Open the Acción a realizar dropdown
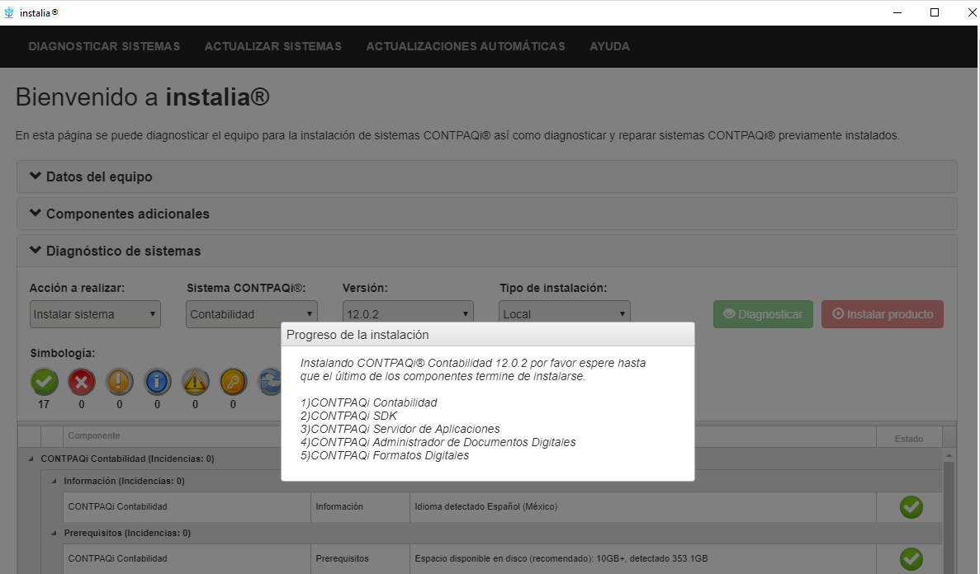The image size is (980, 574). [x=95, y=314]
